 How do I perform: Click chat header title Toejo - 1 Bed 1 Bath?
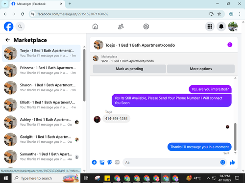point(140,45)
